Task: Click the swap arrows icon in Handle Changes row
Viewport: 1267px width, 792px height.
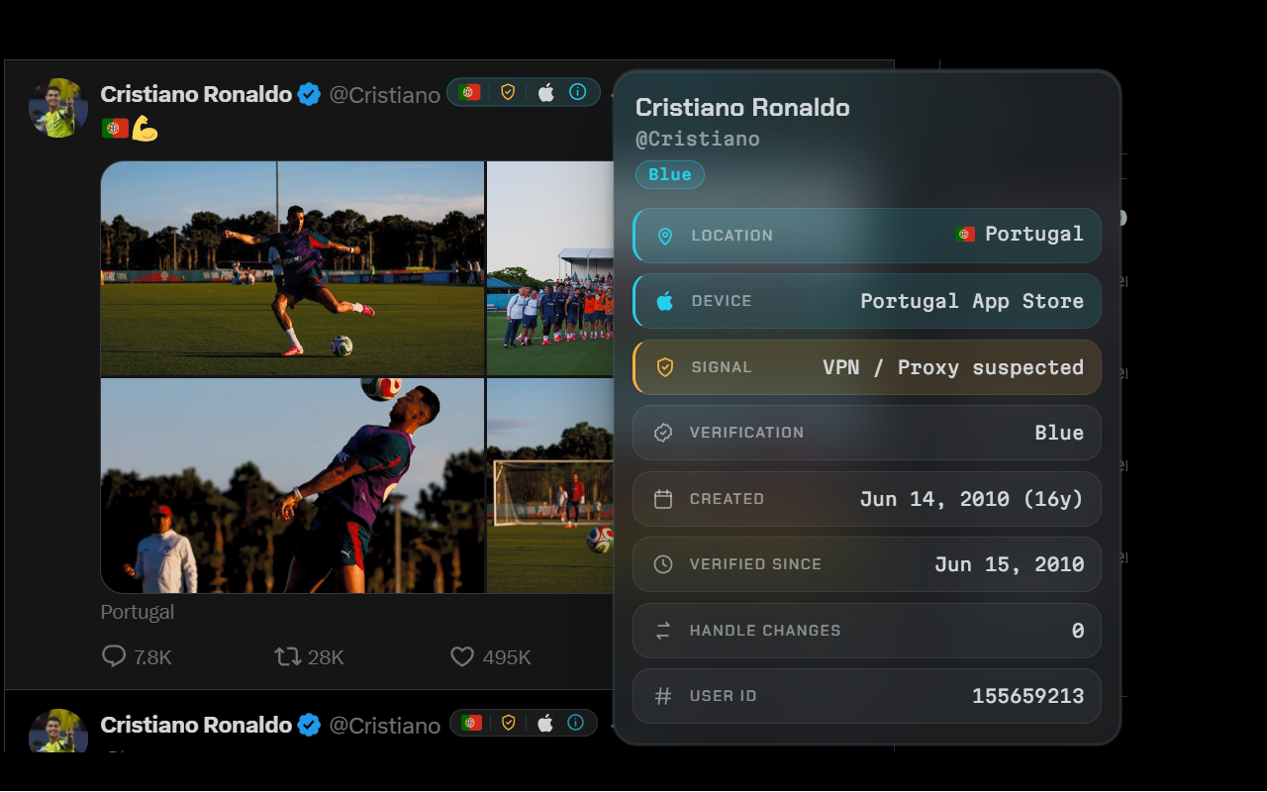Action: (663, 631)
